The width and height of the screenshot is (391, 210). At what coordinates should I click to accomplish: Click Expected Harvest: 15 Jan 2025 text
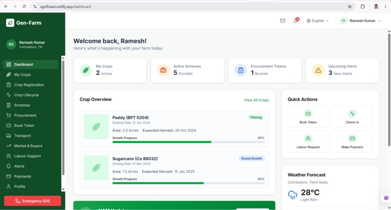pyautogui.click(x=168, y=172)
